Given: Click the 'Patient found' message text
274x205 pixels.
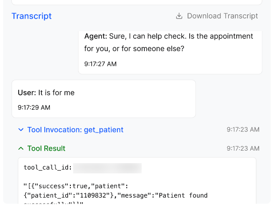Looking at the screenshot, I should click(x=183, y=195).
